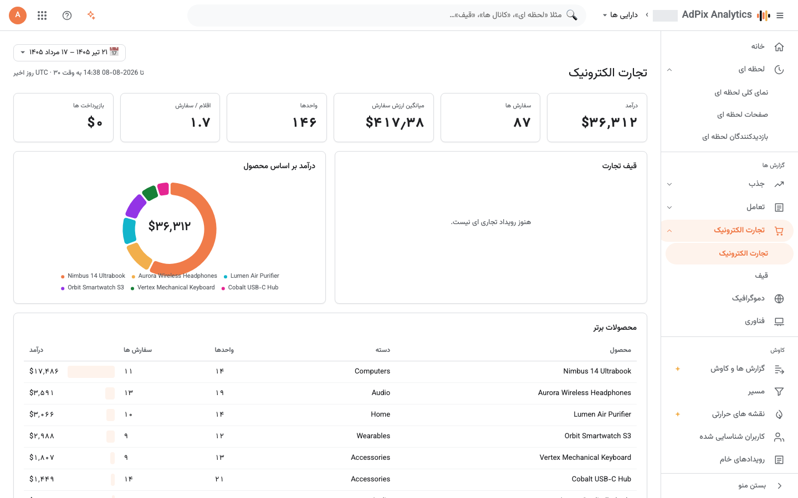
Task: Click Cobalt USB-C Hub in the table
Action: (601, 479)
